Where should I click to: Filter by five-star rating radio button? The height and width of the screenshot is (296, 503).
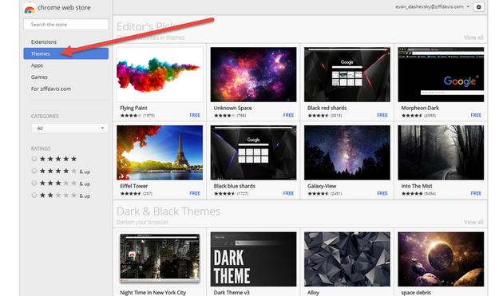(34, 159)
